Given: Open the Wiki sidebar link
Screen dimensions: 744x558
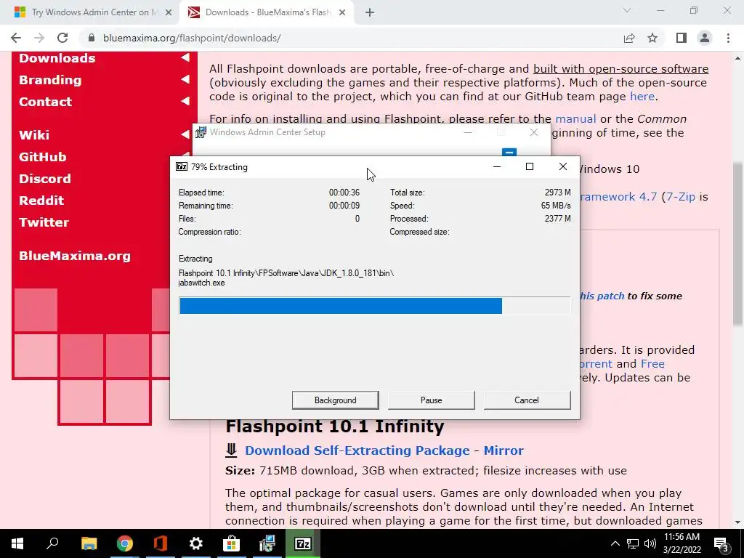Looking at the screenshot, I should point(33,134).
